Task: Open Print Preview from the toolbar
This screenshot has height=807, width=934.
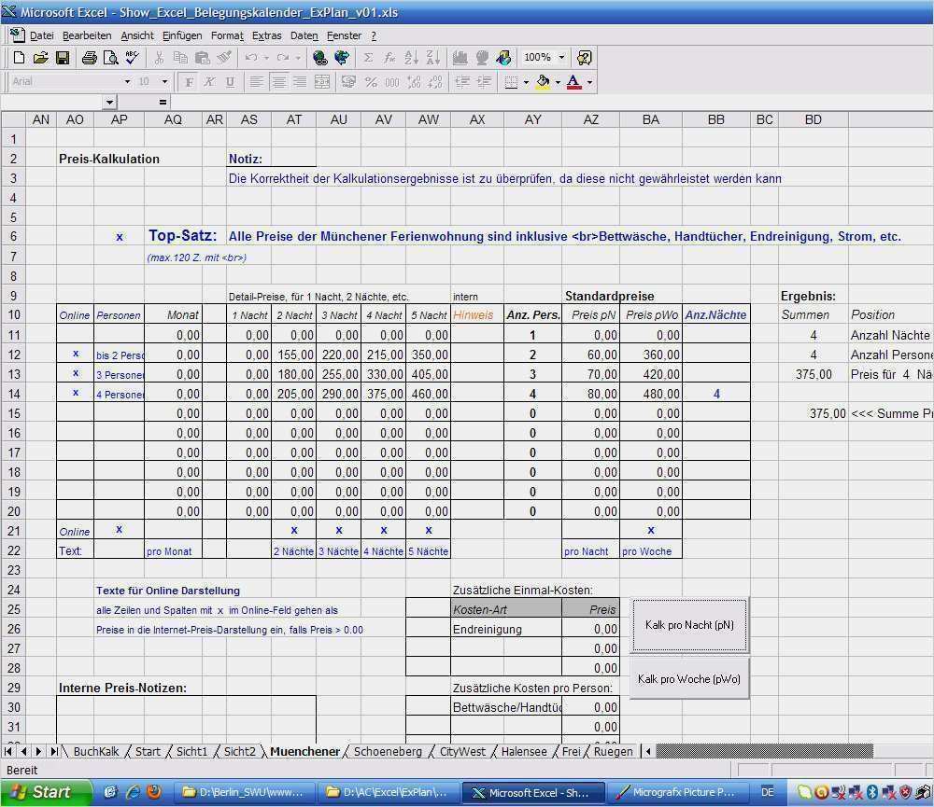Action: pos(110,58)
